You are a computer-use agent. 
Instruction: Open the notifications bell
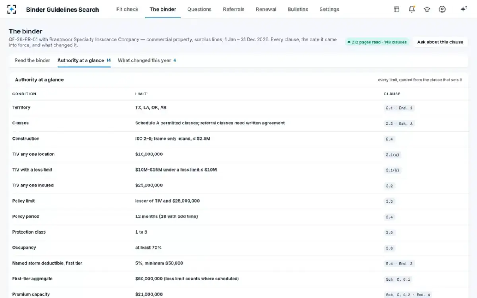pos(411,9)
